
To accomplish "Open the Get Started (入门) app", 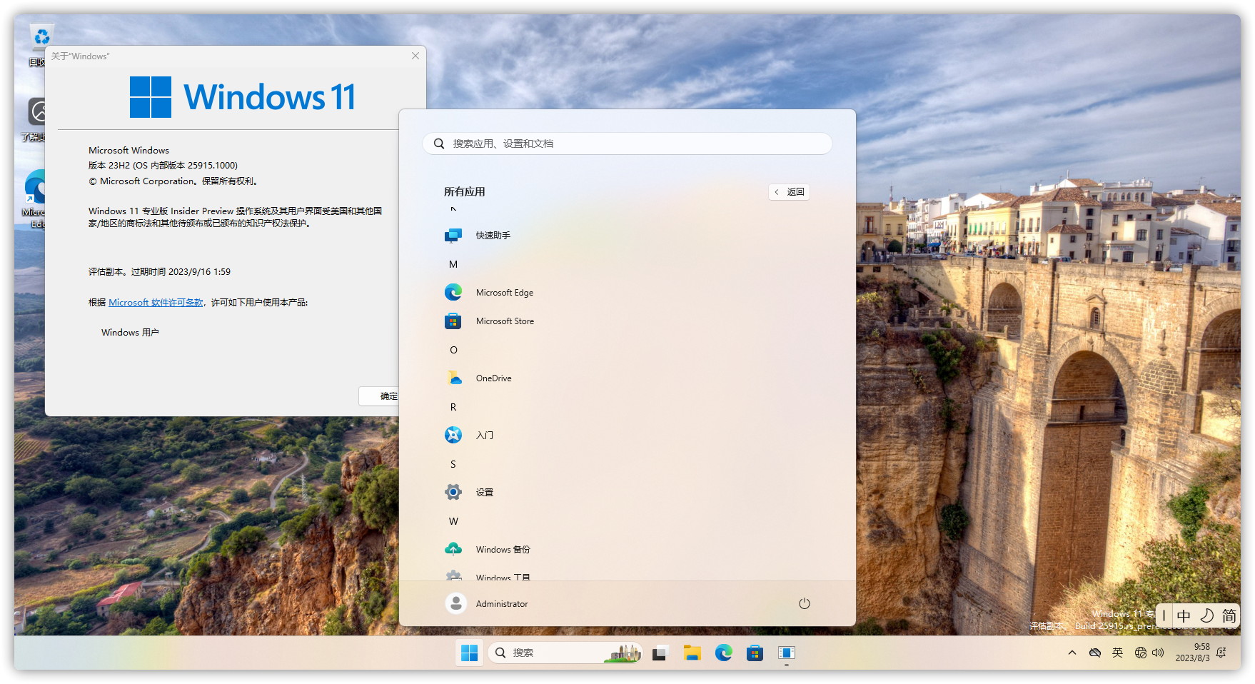I will 484,436.
